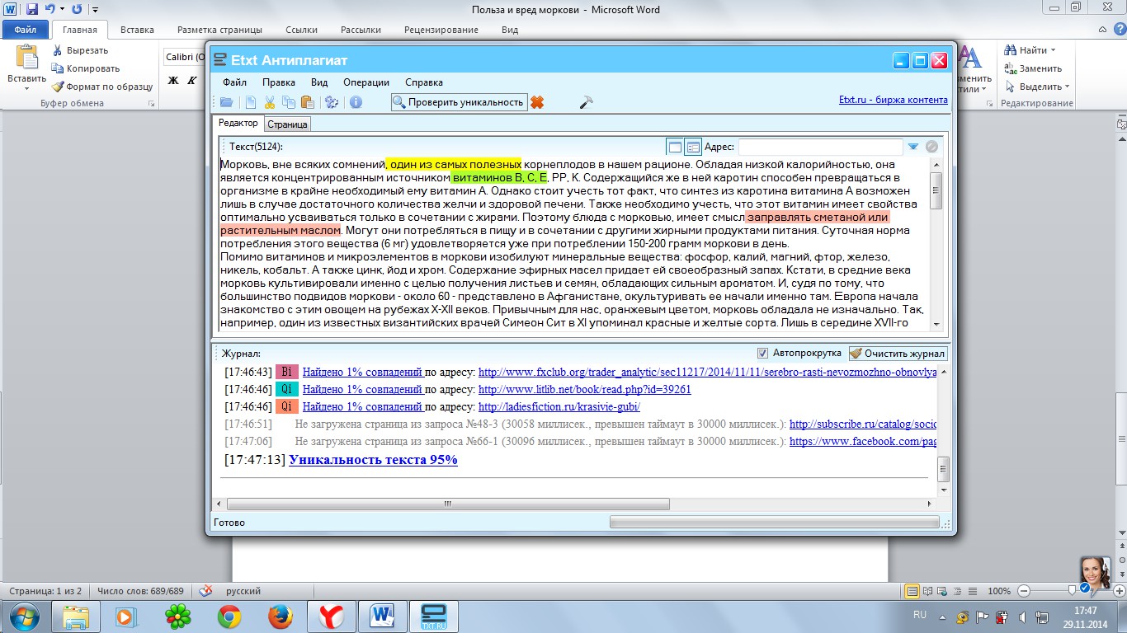The height and width of the screenshot is (633, 1127).
Task: Open Справка menu in Etxt
Action: (x=424, y=82)
